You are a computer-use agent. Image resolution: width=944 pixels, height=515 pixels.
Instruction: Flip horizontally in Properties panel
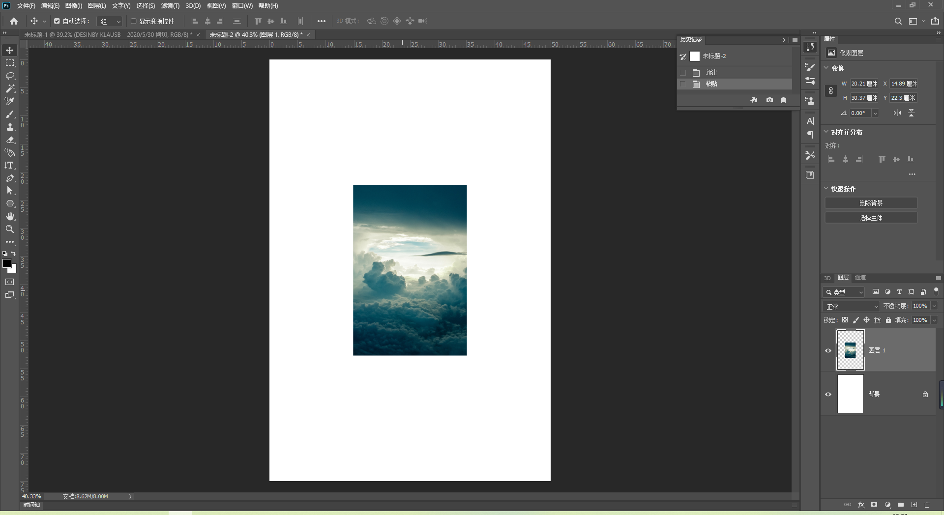click(897, 113)
